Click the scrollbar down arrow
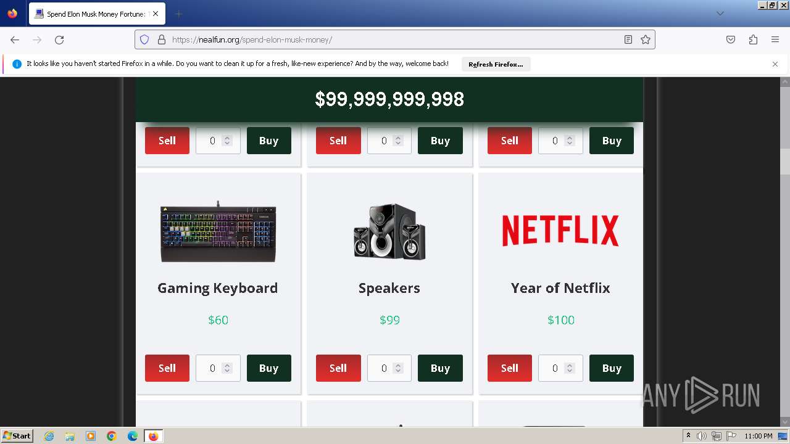The image size is (790, 444). pos(785,421)
